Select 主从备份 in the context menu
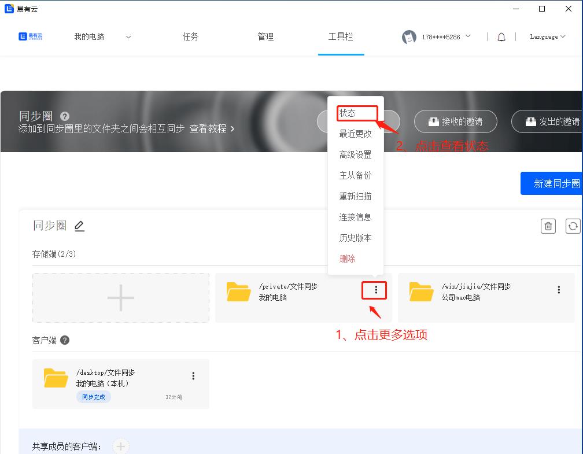Image resolution: width=583 pixels, height=454 pixels. pyautogui.click(x=356, y=175)
